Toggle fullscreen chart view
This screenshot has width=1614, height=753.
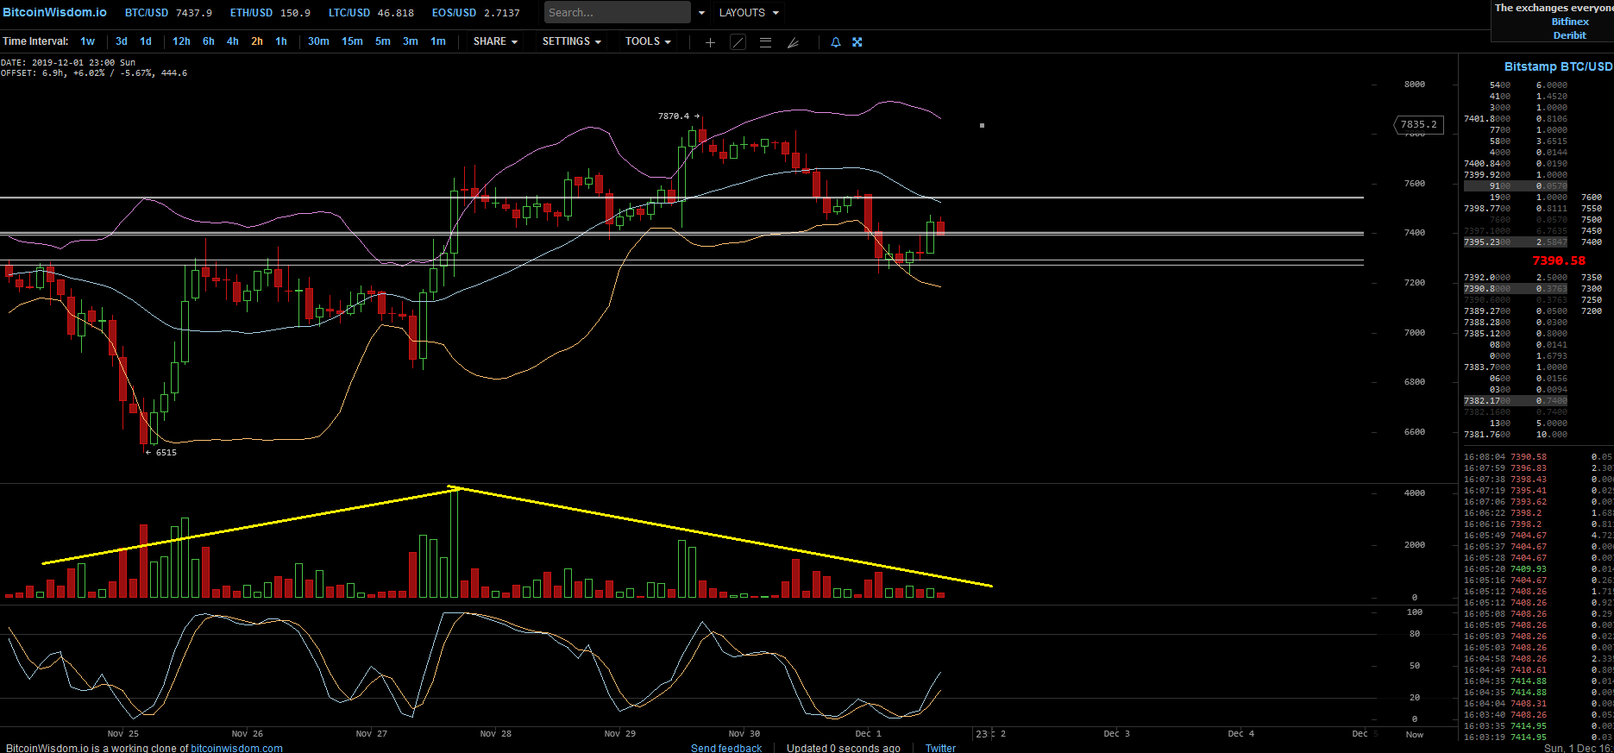[857, 42]
